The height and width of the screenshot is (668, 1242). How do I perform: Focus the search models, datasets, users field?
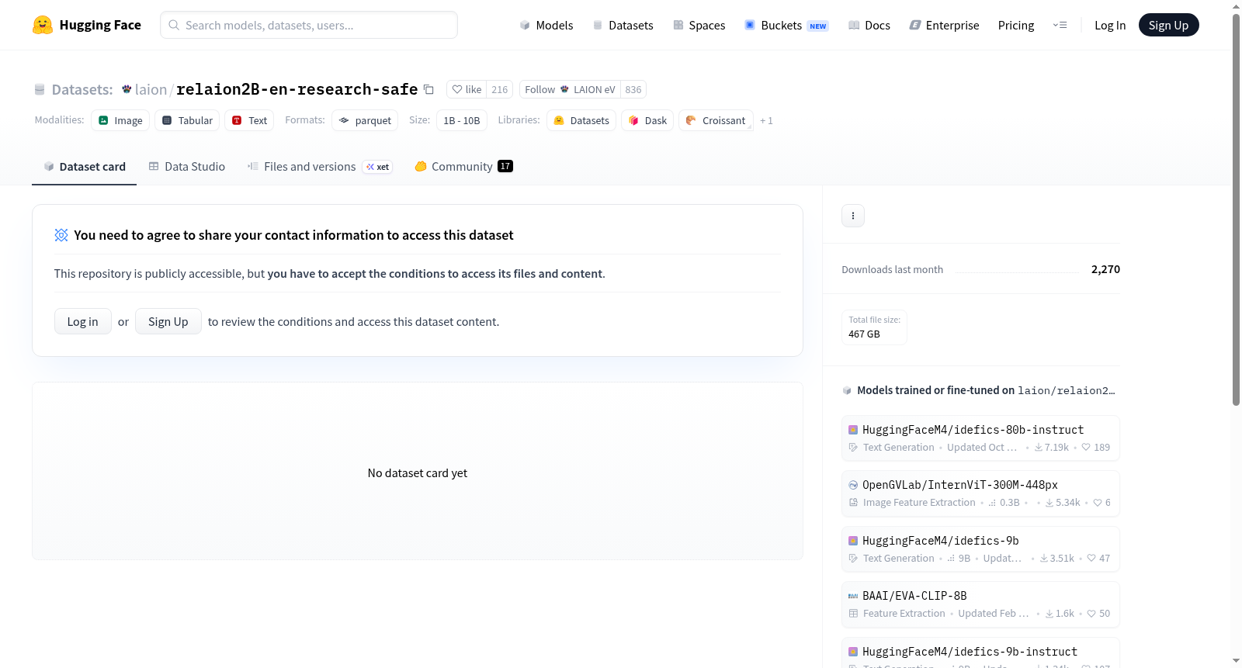[309, 25]
